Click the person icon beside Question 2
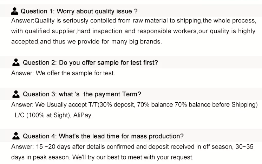The image size is (262, 164). (16, 63)
